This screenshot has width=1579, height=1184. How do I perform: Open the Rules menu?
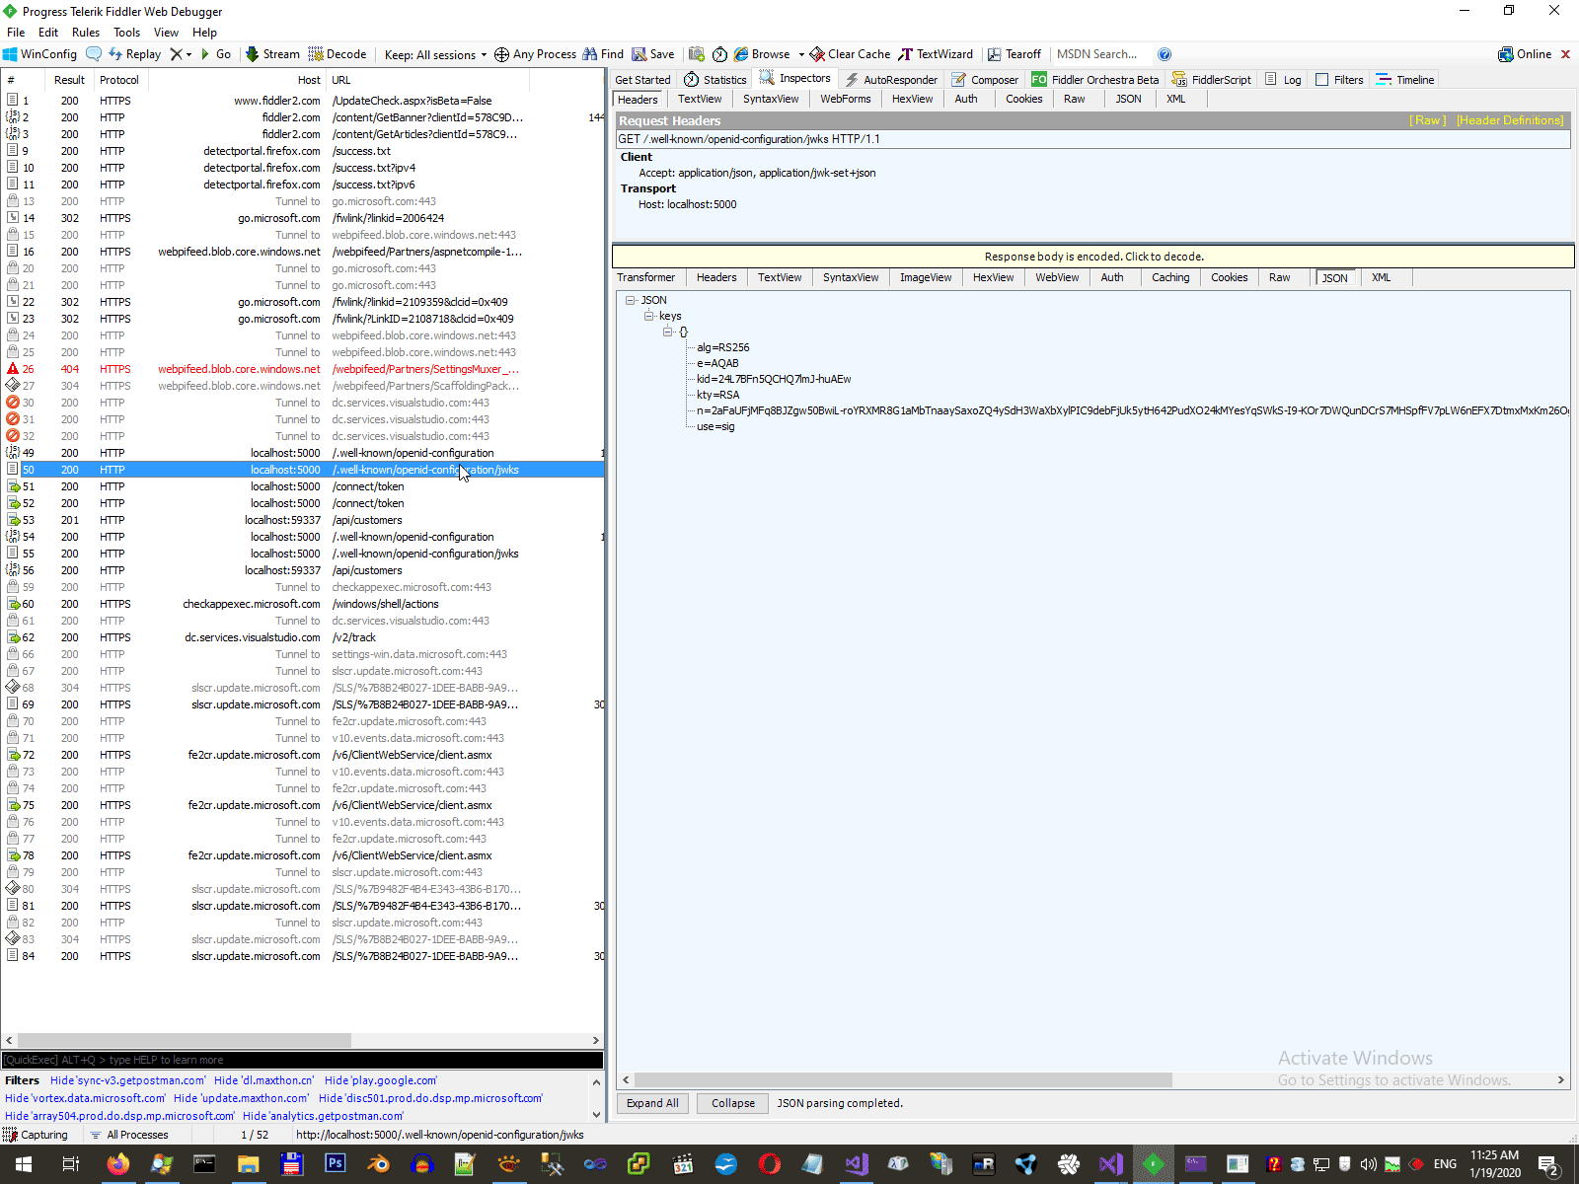(86, 33)
